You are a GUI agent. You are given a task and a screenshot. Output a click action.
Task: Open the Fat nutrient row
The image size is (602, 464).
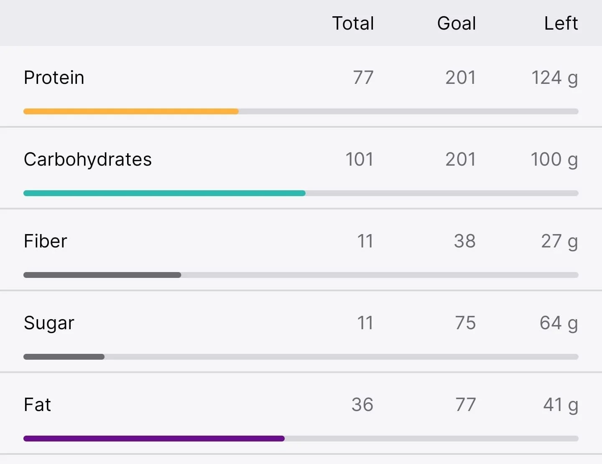[x=301, y=413]
